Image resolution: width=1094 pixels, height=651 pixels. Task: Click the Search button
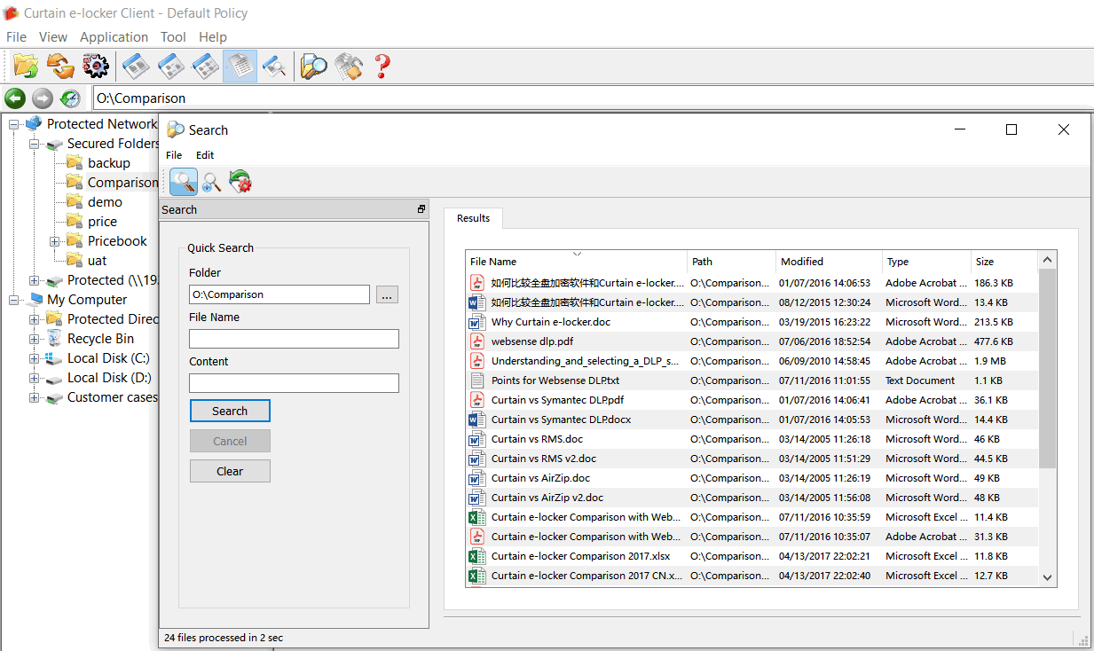(230, 411)
